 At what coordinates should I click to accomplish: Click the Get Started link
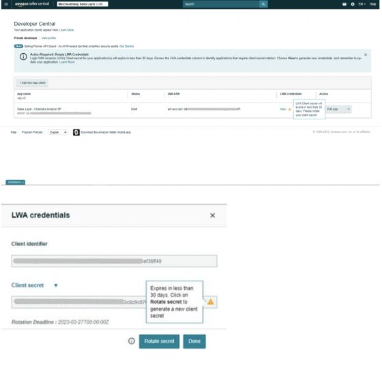coord(126,46)
